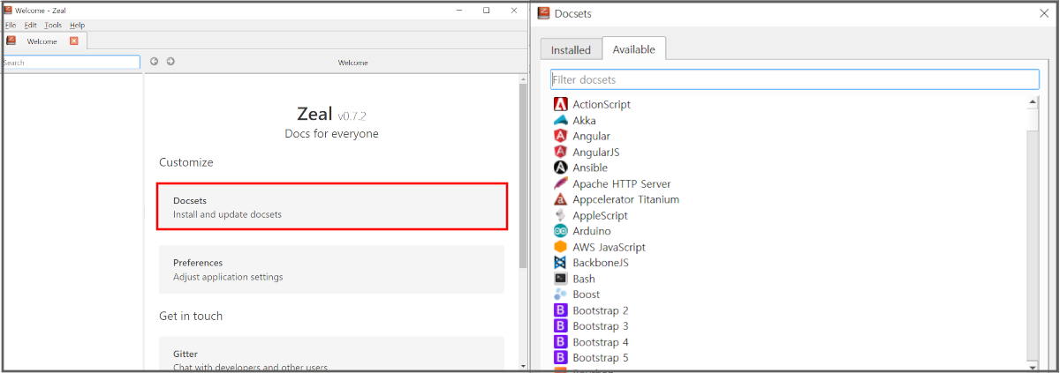Viewport: 1060px width, 373px height.
Task: Open Preferences application settings card
Action: tap(331, 269)
